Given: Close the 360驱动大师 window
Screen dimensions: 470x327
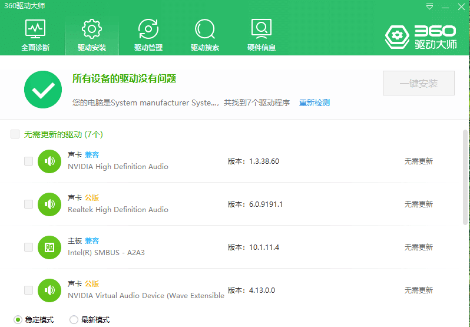Looking at the screenshot, I should (x=461, y=7).
